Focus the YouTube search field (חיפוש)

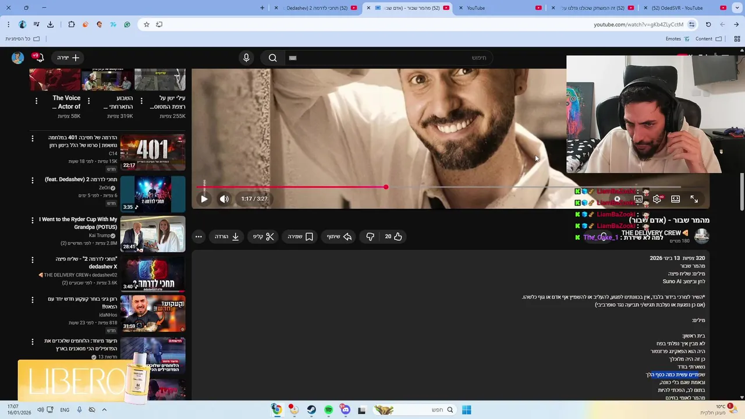point(390,58)
